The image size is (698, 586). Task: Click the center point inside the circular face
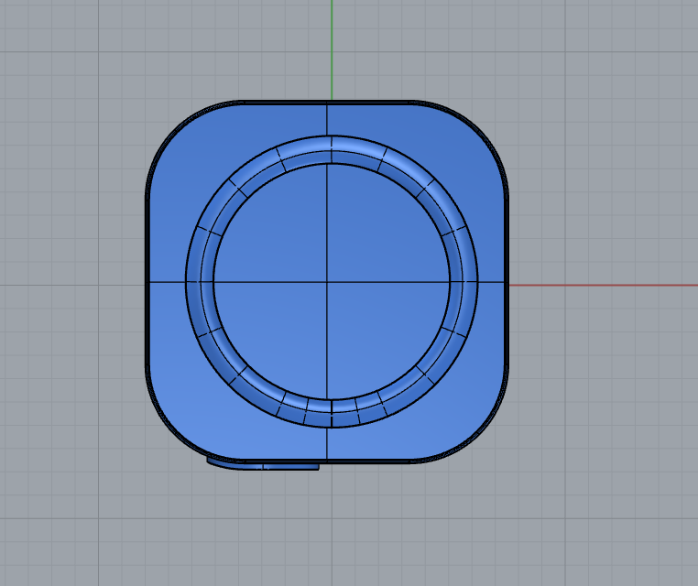[x=328, y=282]
